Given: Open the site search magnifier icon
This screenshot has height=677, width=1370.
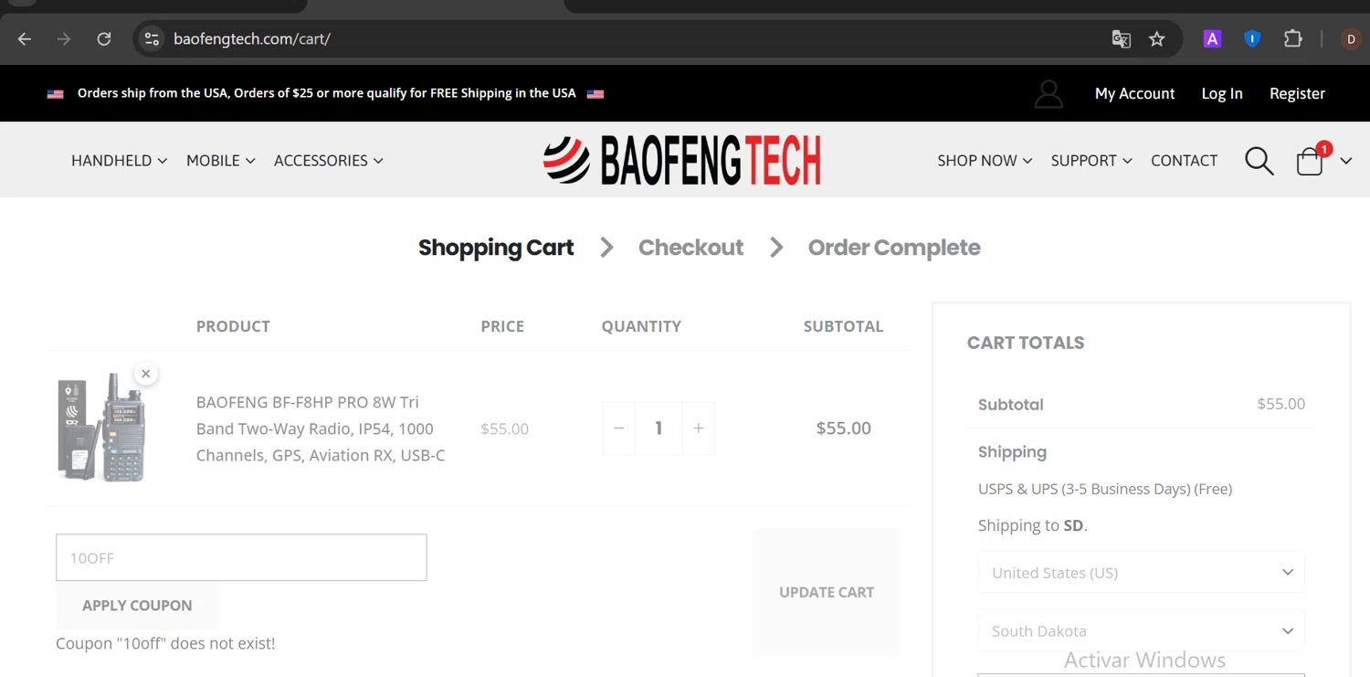Looking at the screenshot, I should (1259, 161).
